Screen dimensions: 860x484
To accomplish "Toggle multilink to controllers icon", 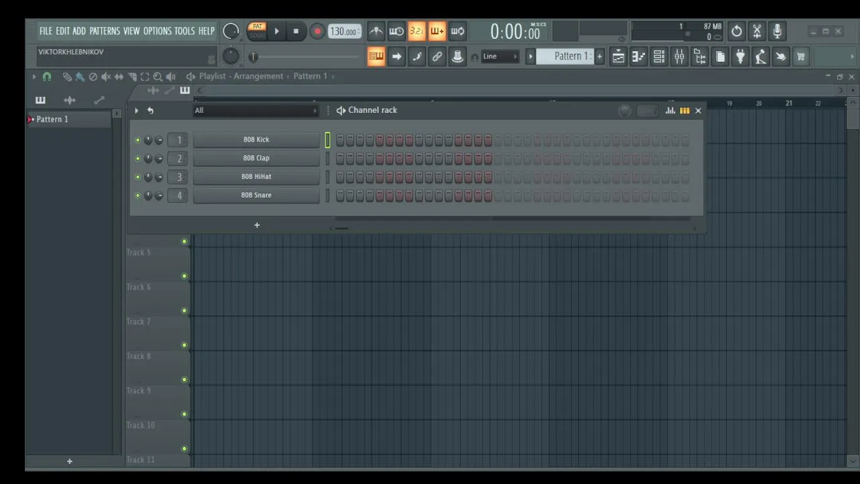I will coord(437,56).
